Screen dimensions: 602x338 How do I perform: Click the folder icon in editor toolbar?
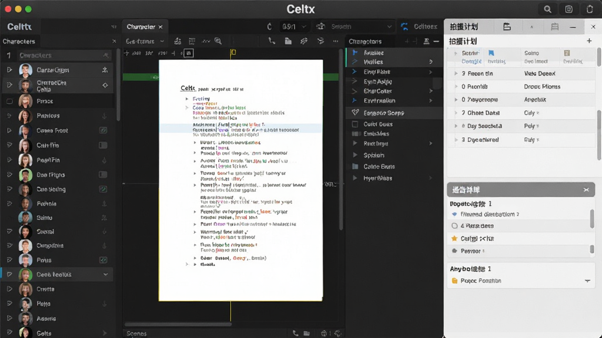[x=288, y=41]
